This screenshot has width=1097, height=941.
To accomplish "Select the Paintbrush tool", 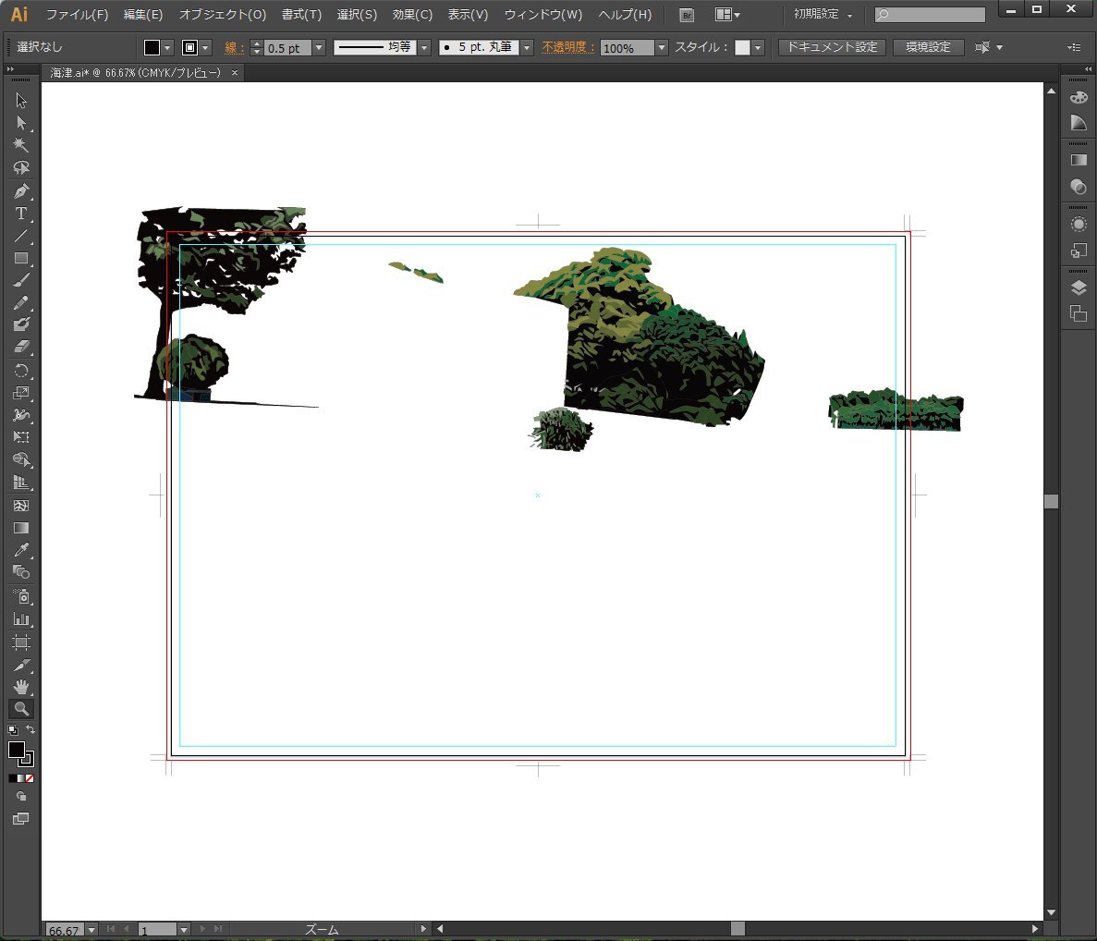I will (21, 281).
